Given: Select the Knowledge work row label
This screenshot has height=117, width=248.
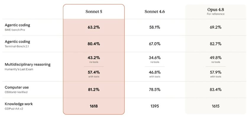Looking at the screenshot, I should [19, 104].
